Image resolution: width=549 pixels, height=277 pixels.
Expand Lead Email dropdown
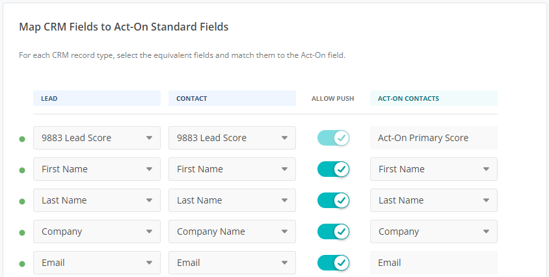coord(97,263)
